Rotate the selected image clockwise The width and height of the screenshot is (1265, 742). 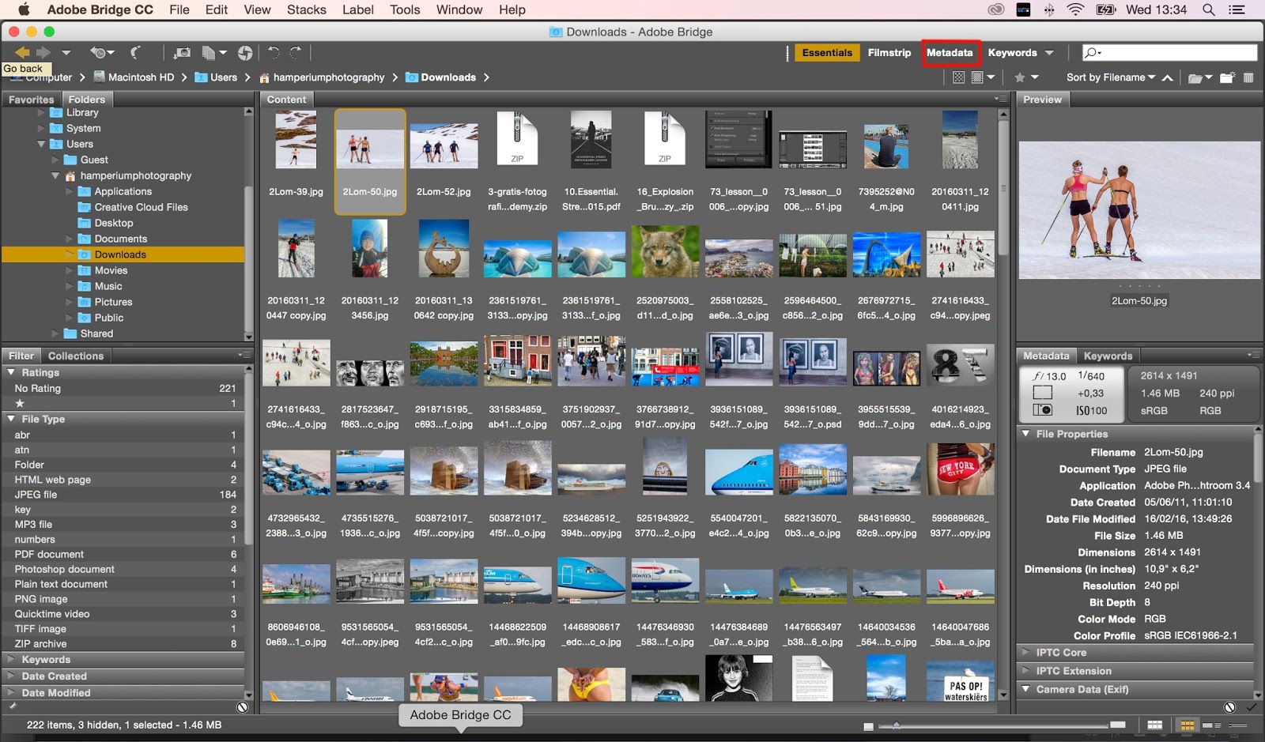tap(294, 52)
